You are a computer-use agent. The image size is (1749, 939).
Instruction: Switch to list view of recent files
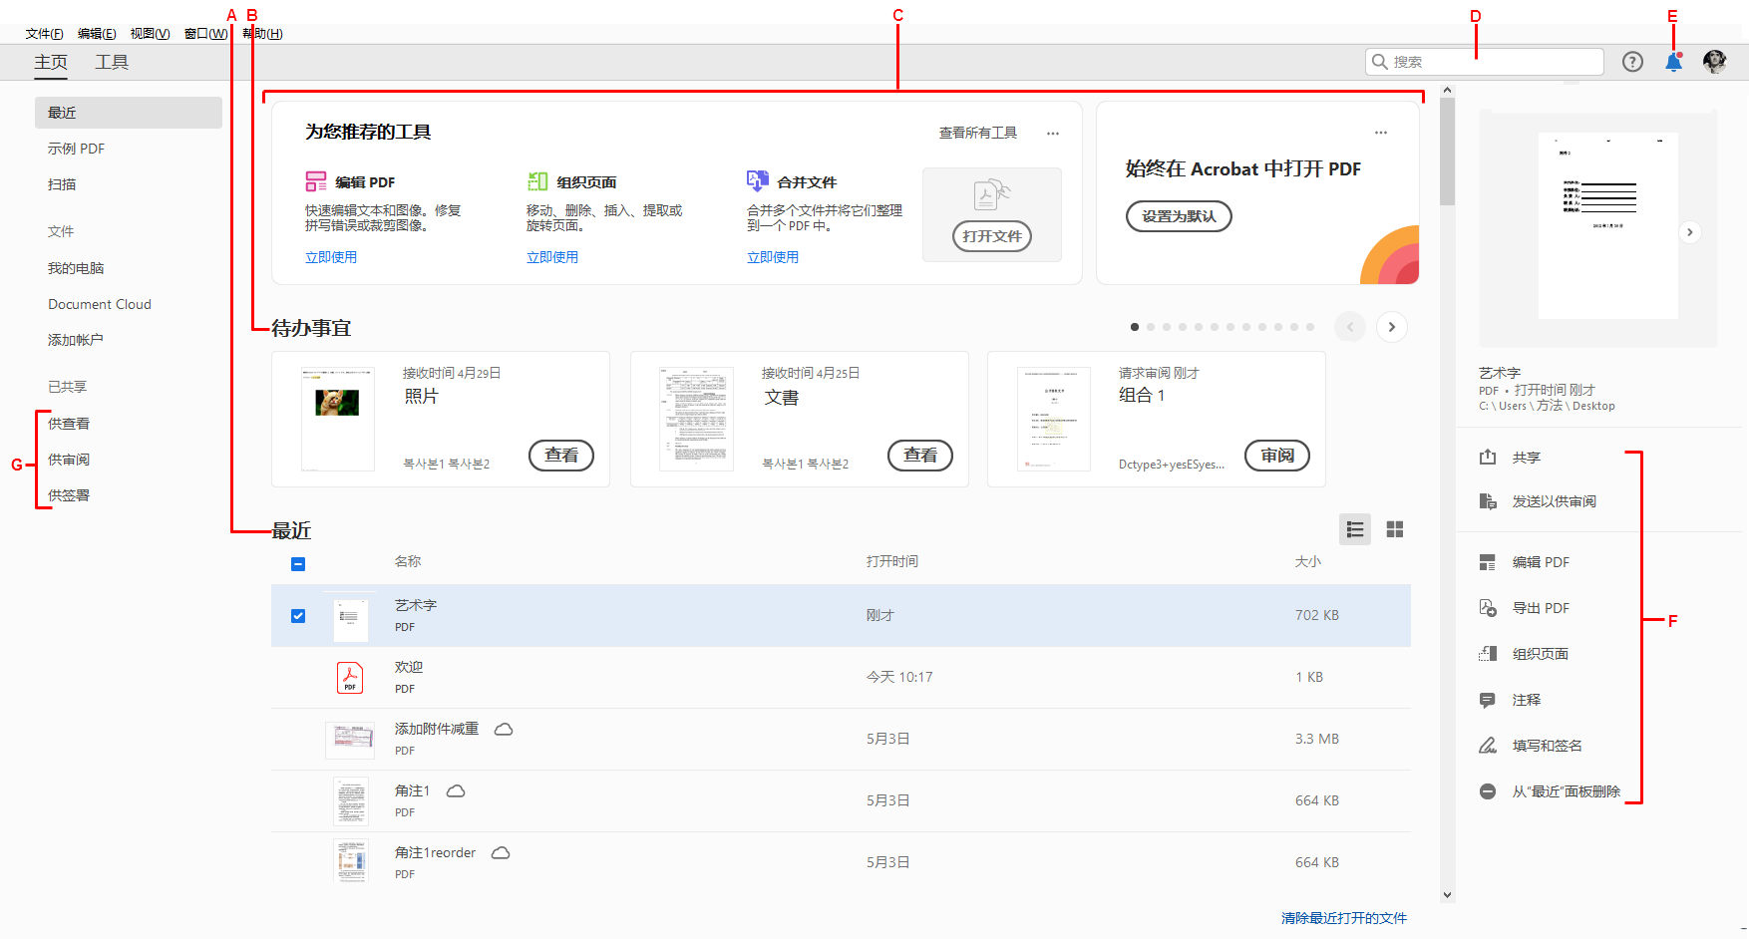[1354, 529]
